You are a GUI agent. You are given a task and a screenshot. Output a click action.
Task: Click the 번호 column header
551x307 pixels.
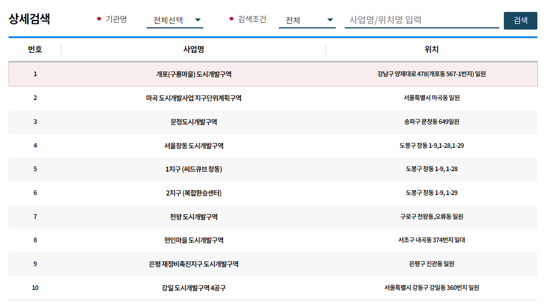click(x=35, y=49)
